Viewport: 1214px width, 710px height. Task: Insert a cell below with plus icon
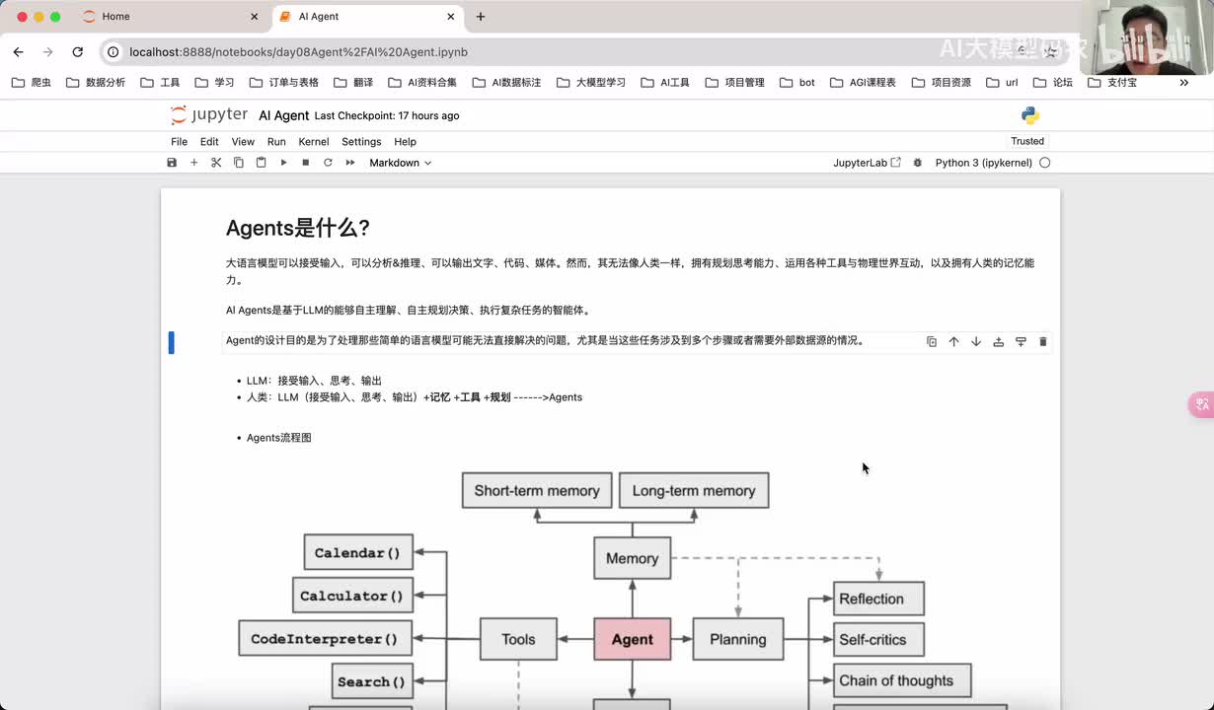(x=193, y=163)
